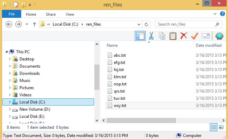Click the orange checkmark Rename icon
The width and height of the screenshot is (228, 139).
(195, 36)
